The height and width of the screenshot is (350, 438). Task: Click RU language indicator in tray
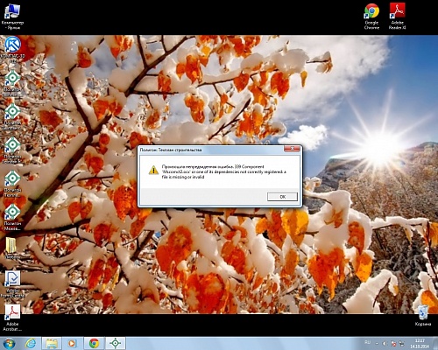click(367, 342)
